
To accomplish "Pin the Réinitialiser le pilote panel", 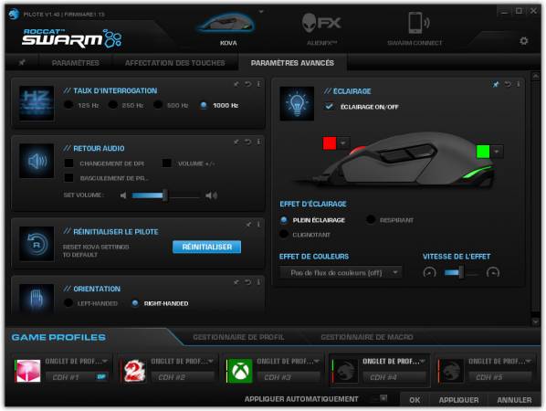I will coord(248,225).
